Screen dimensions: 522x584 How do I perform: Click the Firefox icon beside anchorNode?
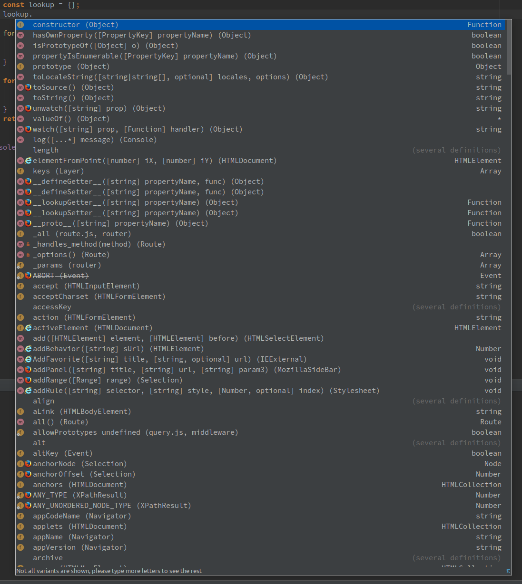(x=28, y=464)
